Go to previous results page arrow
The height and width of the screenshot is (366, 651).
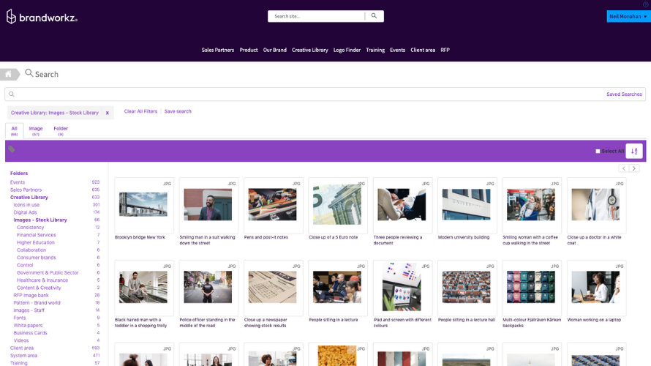coord(624,168)
